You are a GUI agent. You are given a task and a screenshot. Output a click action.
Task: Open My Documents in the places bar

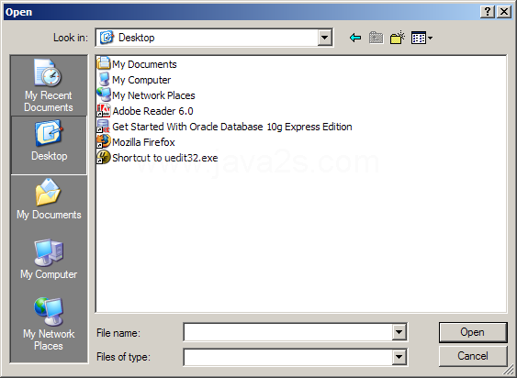pos(49,199)
